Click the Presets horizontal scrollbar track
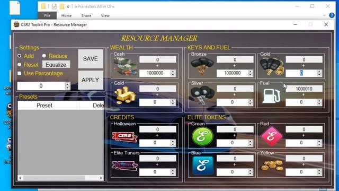Viewport: 339px width, 191px height. point(60,178)
